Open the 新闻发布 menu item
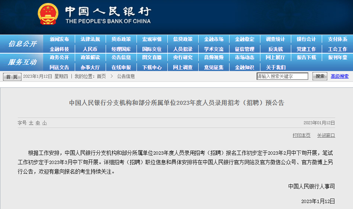 59,39
